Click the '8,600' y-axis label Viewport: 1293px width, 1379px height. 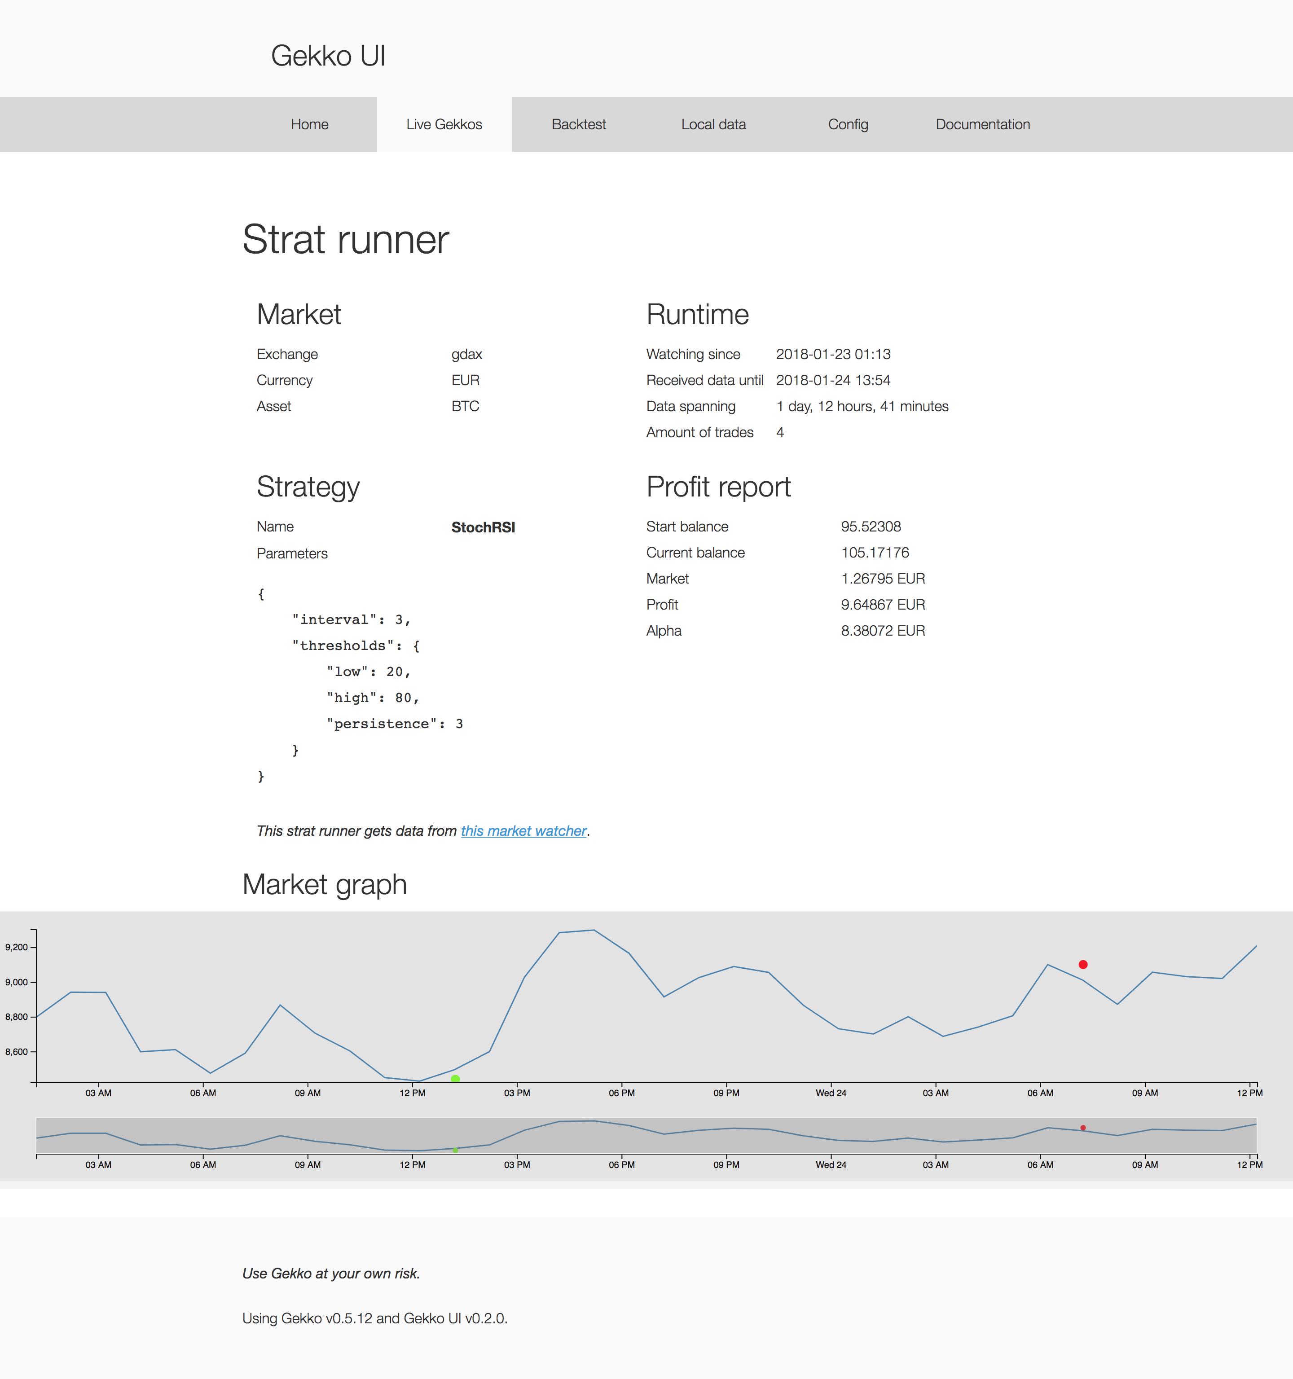tap(17, 1052)
